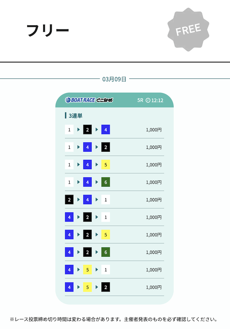Select the yellow 5 box in the 4-2-5 combination

(106, 235)
